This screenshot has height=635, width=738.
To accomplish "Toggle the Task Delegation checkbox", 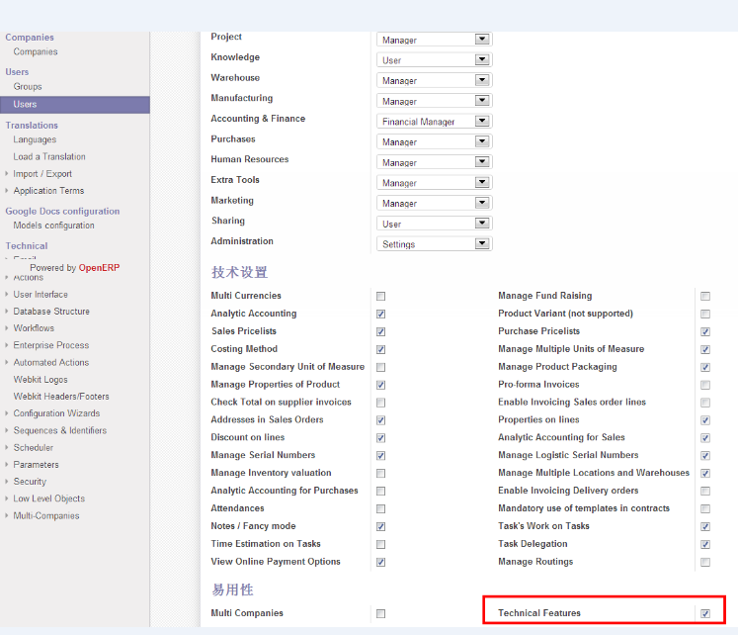I will (x=705, y=544).
